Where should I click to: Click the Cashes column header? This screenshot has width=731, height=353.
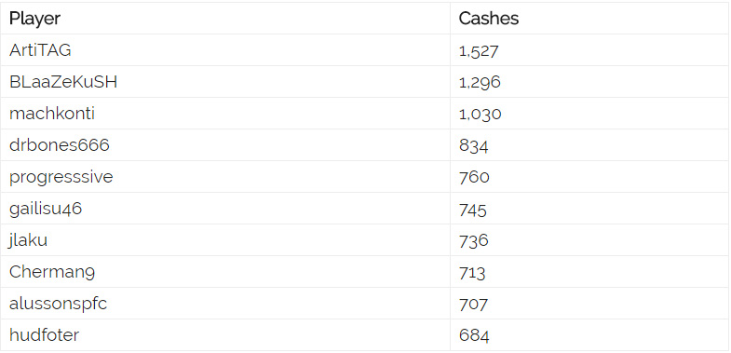(489, 19)
